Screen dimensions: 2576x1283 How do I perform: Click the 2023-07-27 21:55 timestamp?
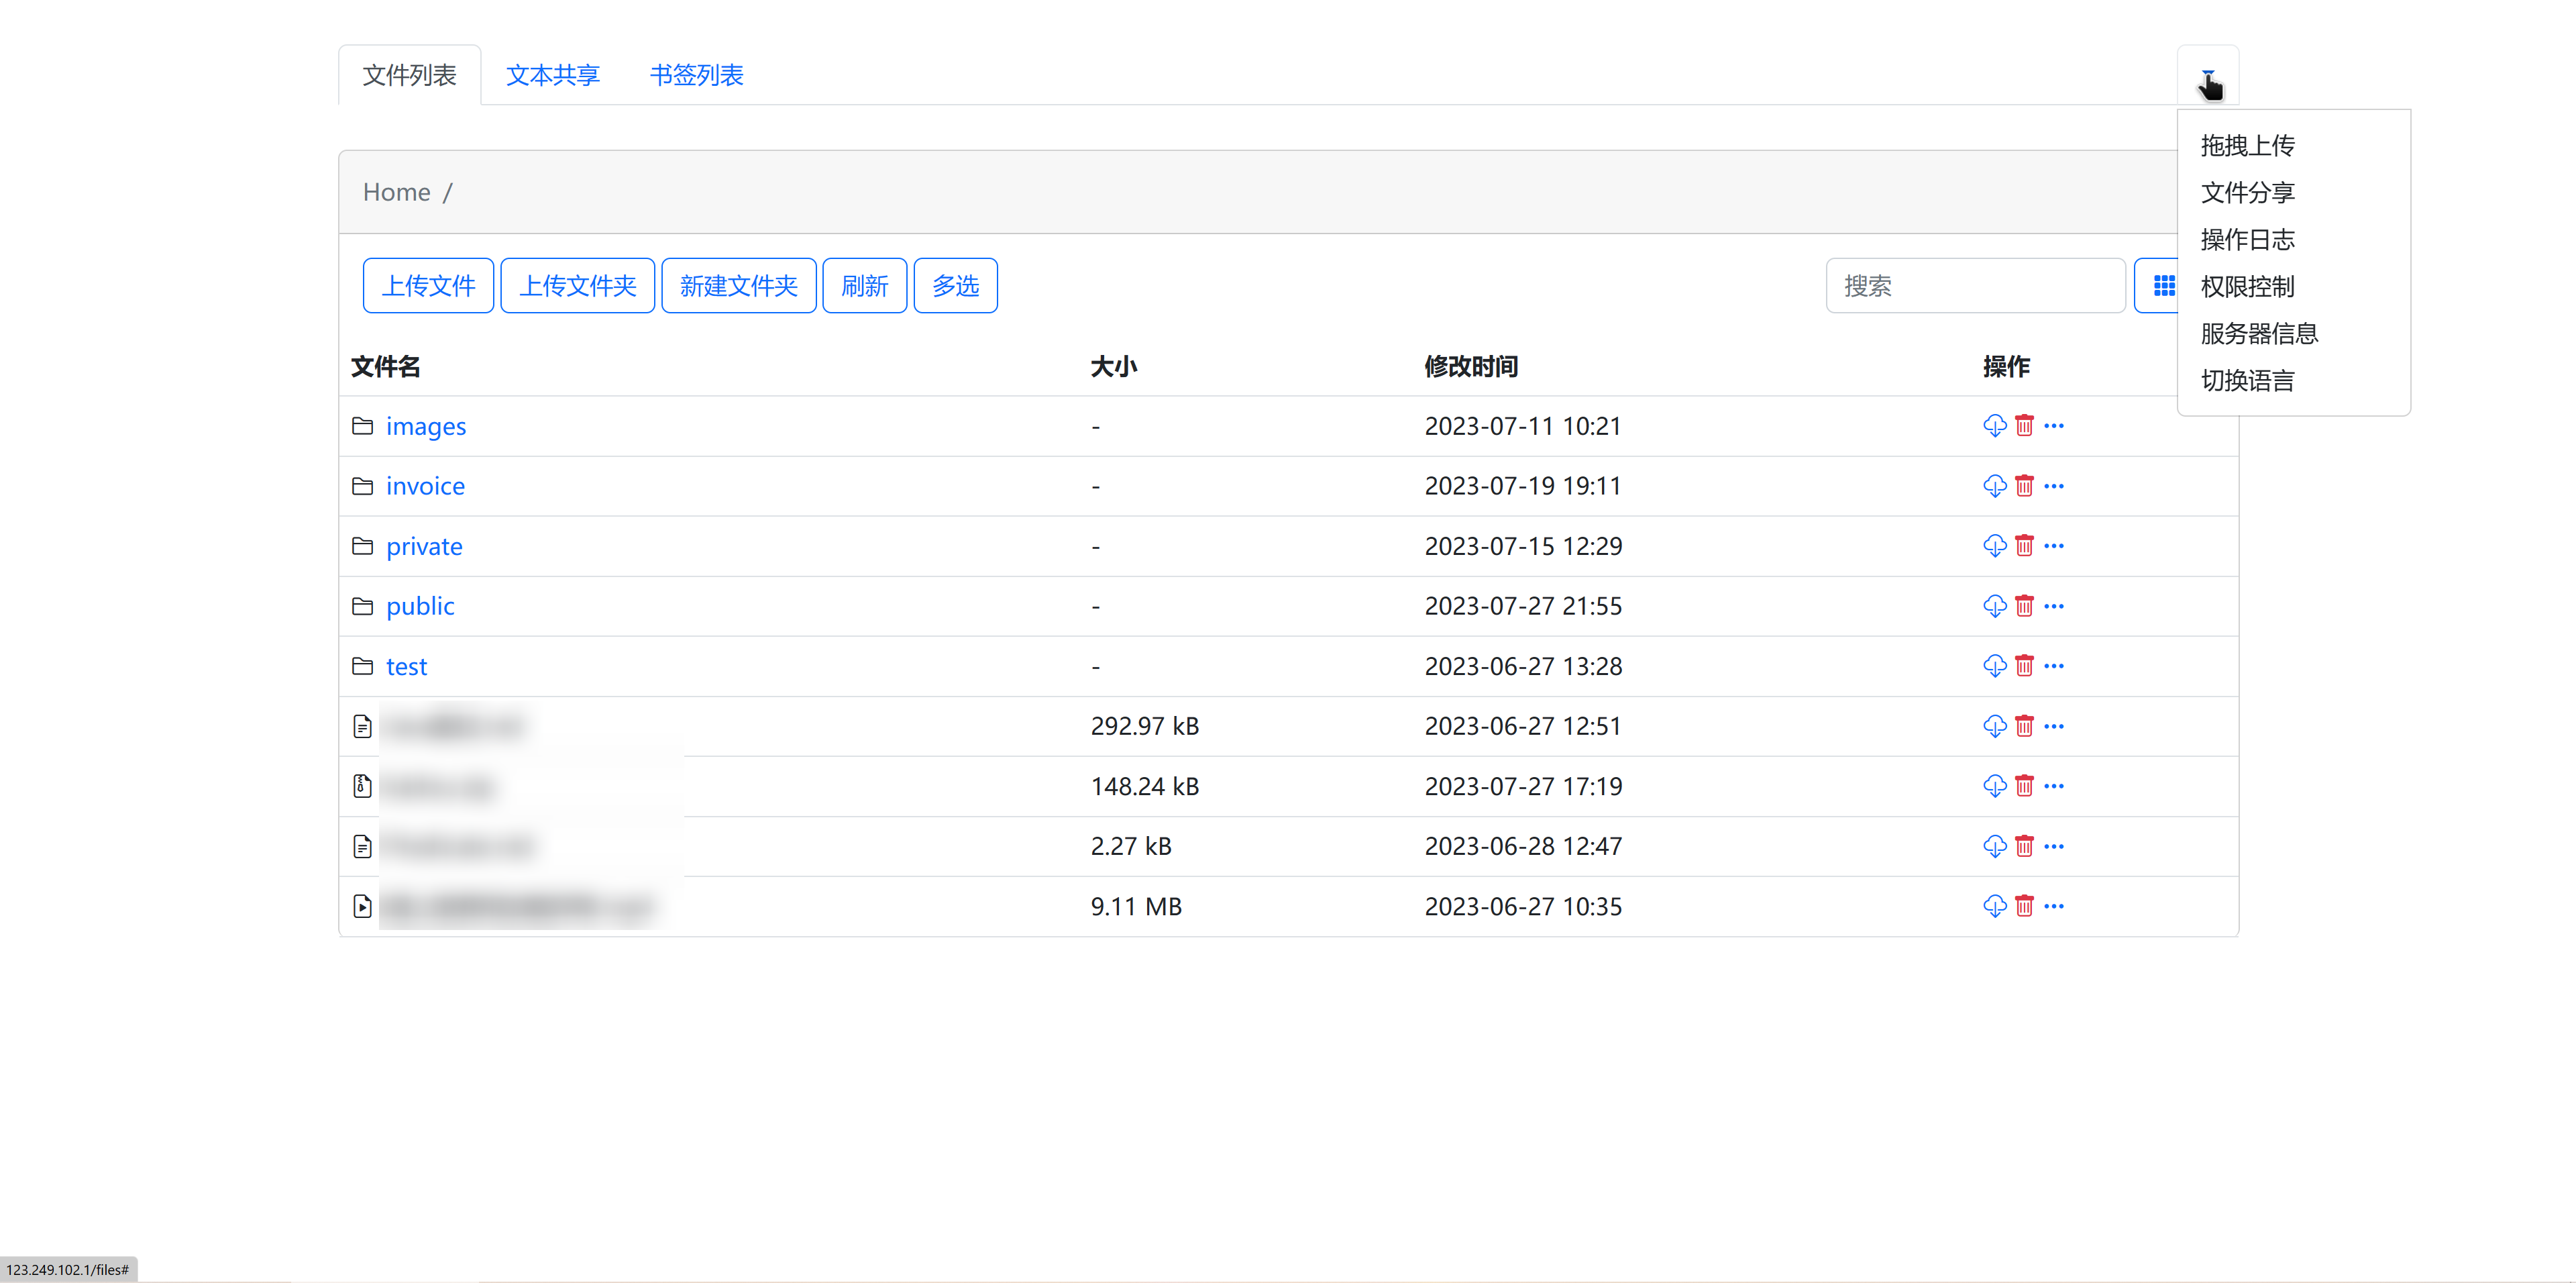click(1523, 606)
